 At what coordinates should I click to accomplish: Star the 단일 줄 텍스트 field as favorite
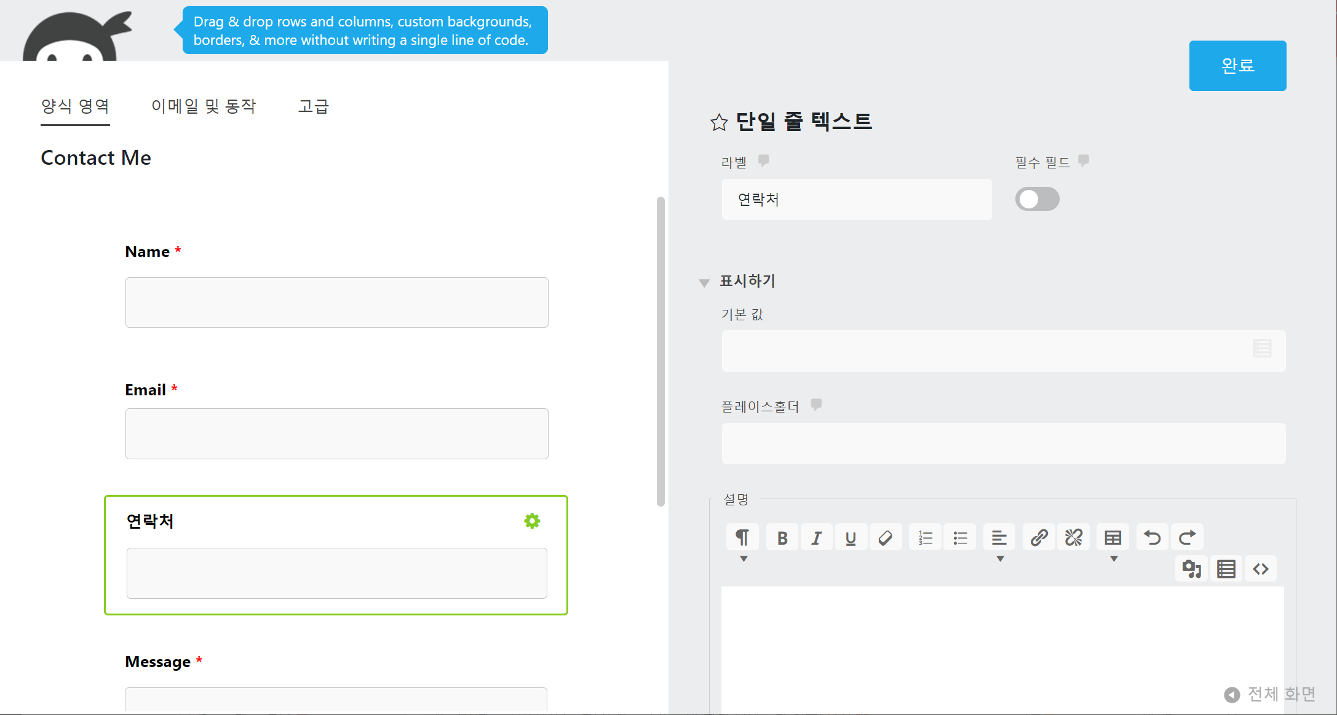(719, 122)
